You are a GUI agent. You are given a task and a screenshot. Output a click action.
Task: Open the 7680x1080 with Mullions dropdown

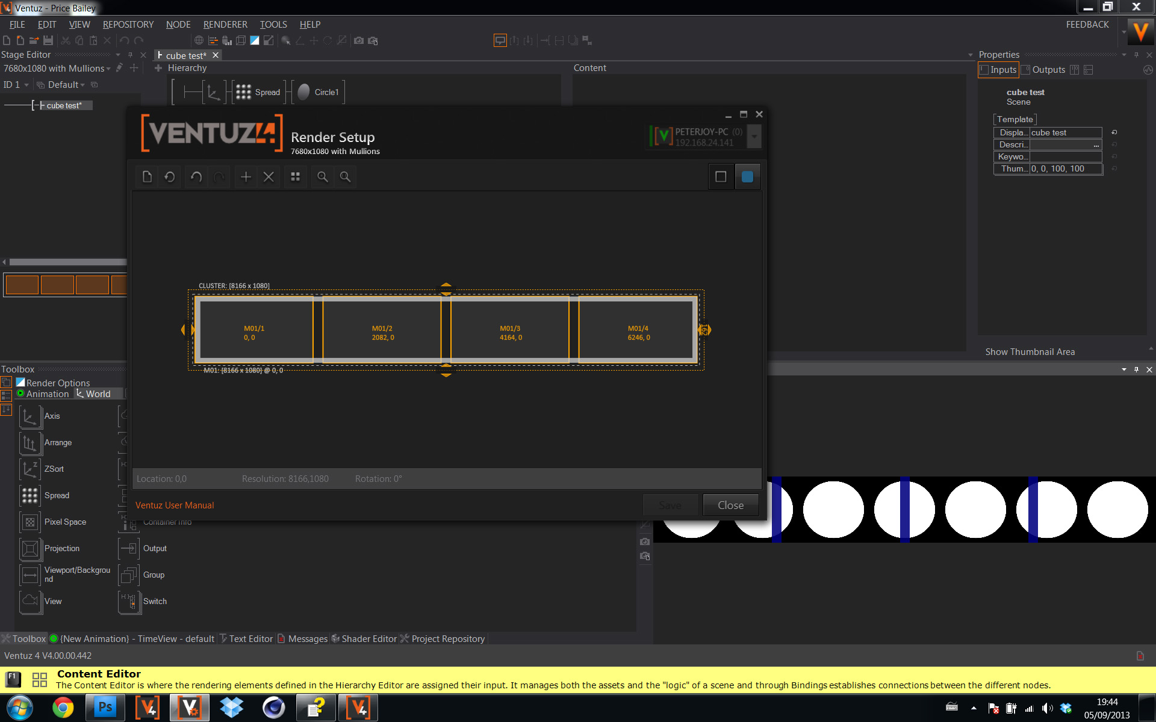coord(108,69)
